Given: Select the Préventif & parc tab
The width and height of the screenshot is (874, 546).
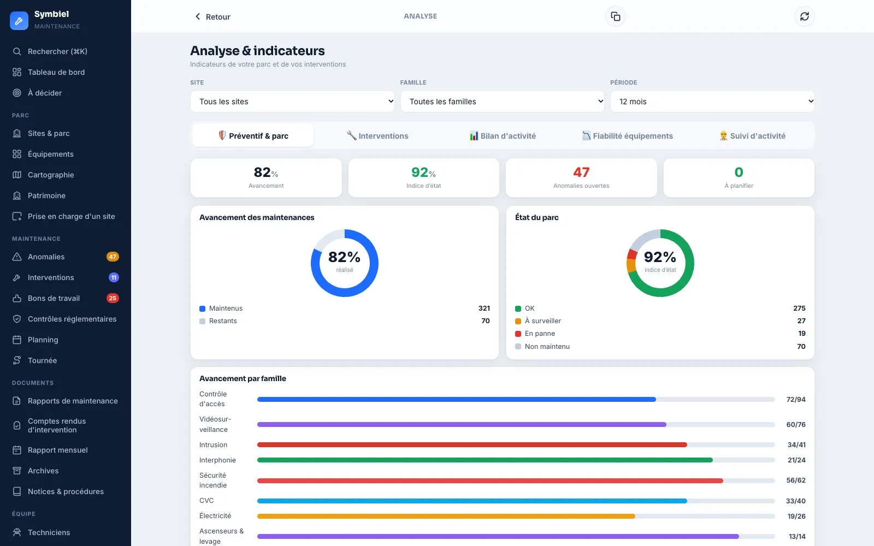Looking at the screenshot, I should 253,135.
